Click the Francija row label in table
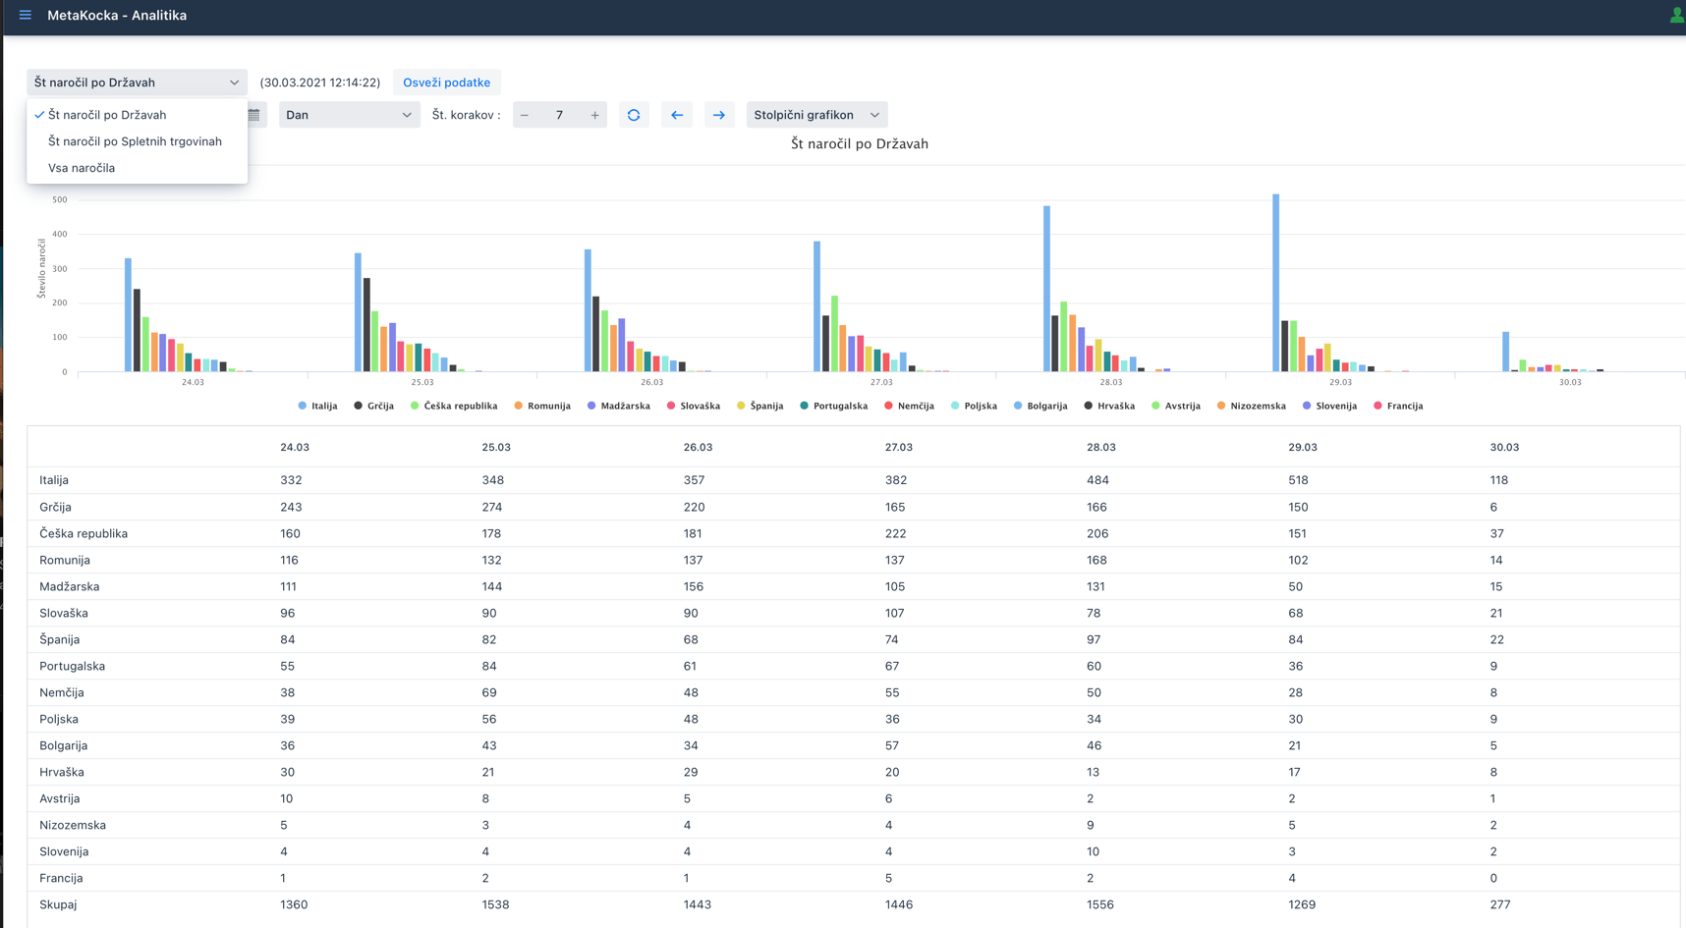 pyautogui.click(x=61, y=878)
